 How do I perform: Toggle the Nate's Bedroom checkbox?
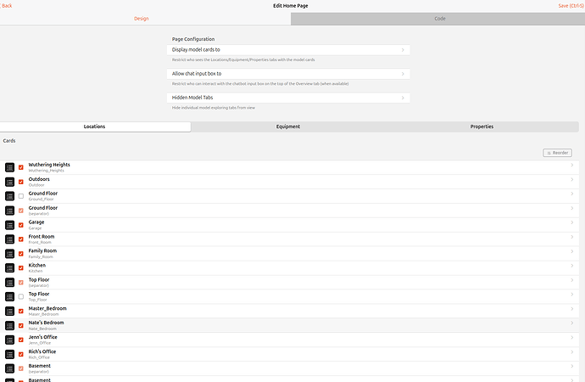(21, 325)
